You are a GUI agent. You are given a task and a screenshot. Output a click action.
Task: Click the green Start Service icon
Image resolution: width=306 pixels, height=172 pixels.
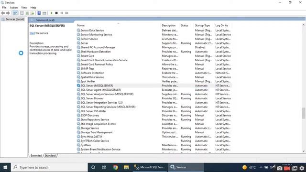(x=51, y=13)
